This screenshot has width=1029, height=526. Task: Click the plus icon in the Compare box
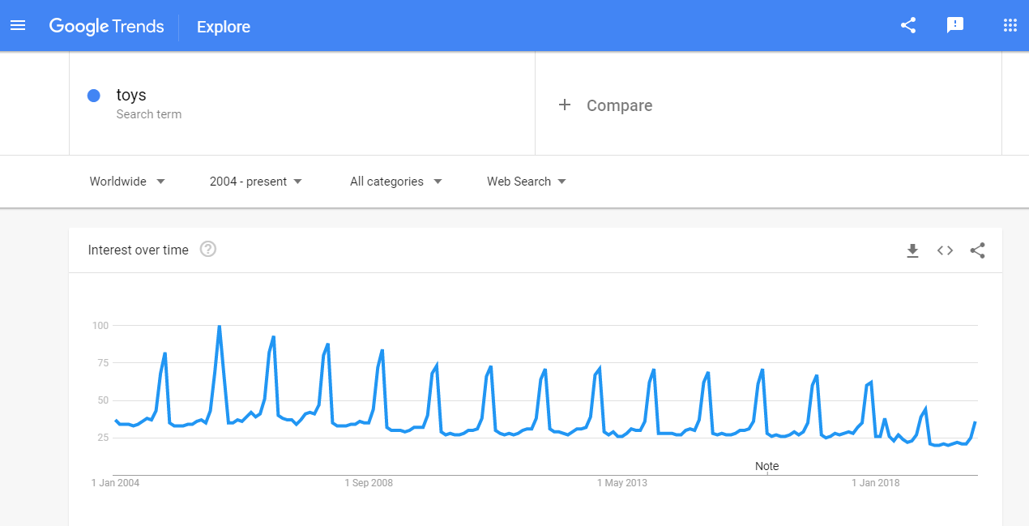pos(564,105)
